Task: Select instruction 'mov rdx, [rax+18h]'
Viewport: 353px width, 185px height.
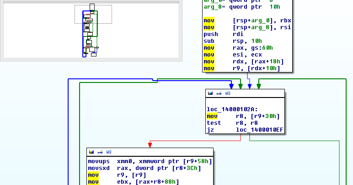Action: click(244, 62)
